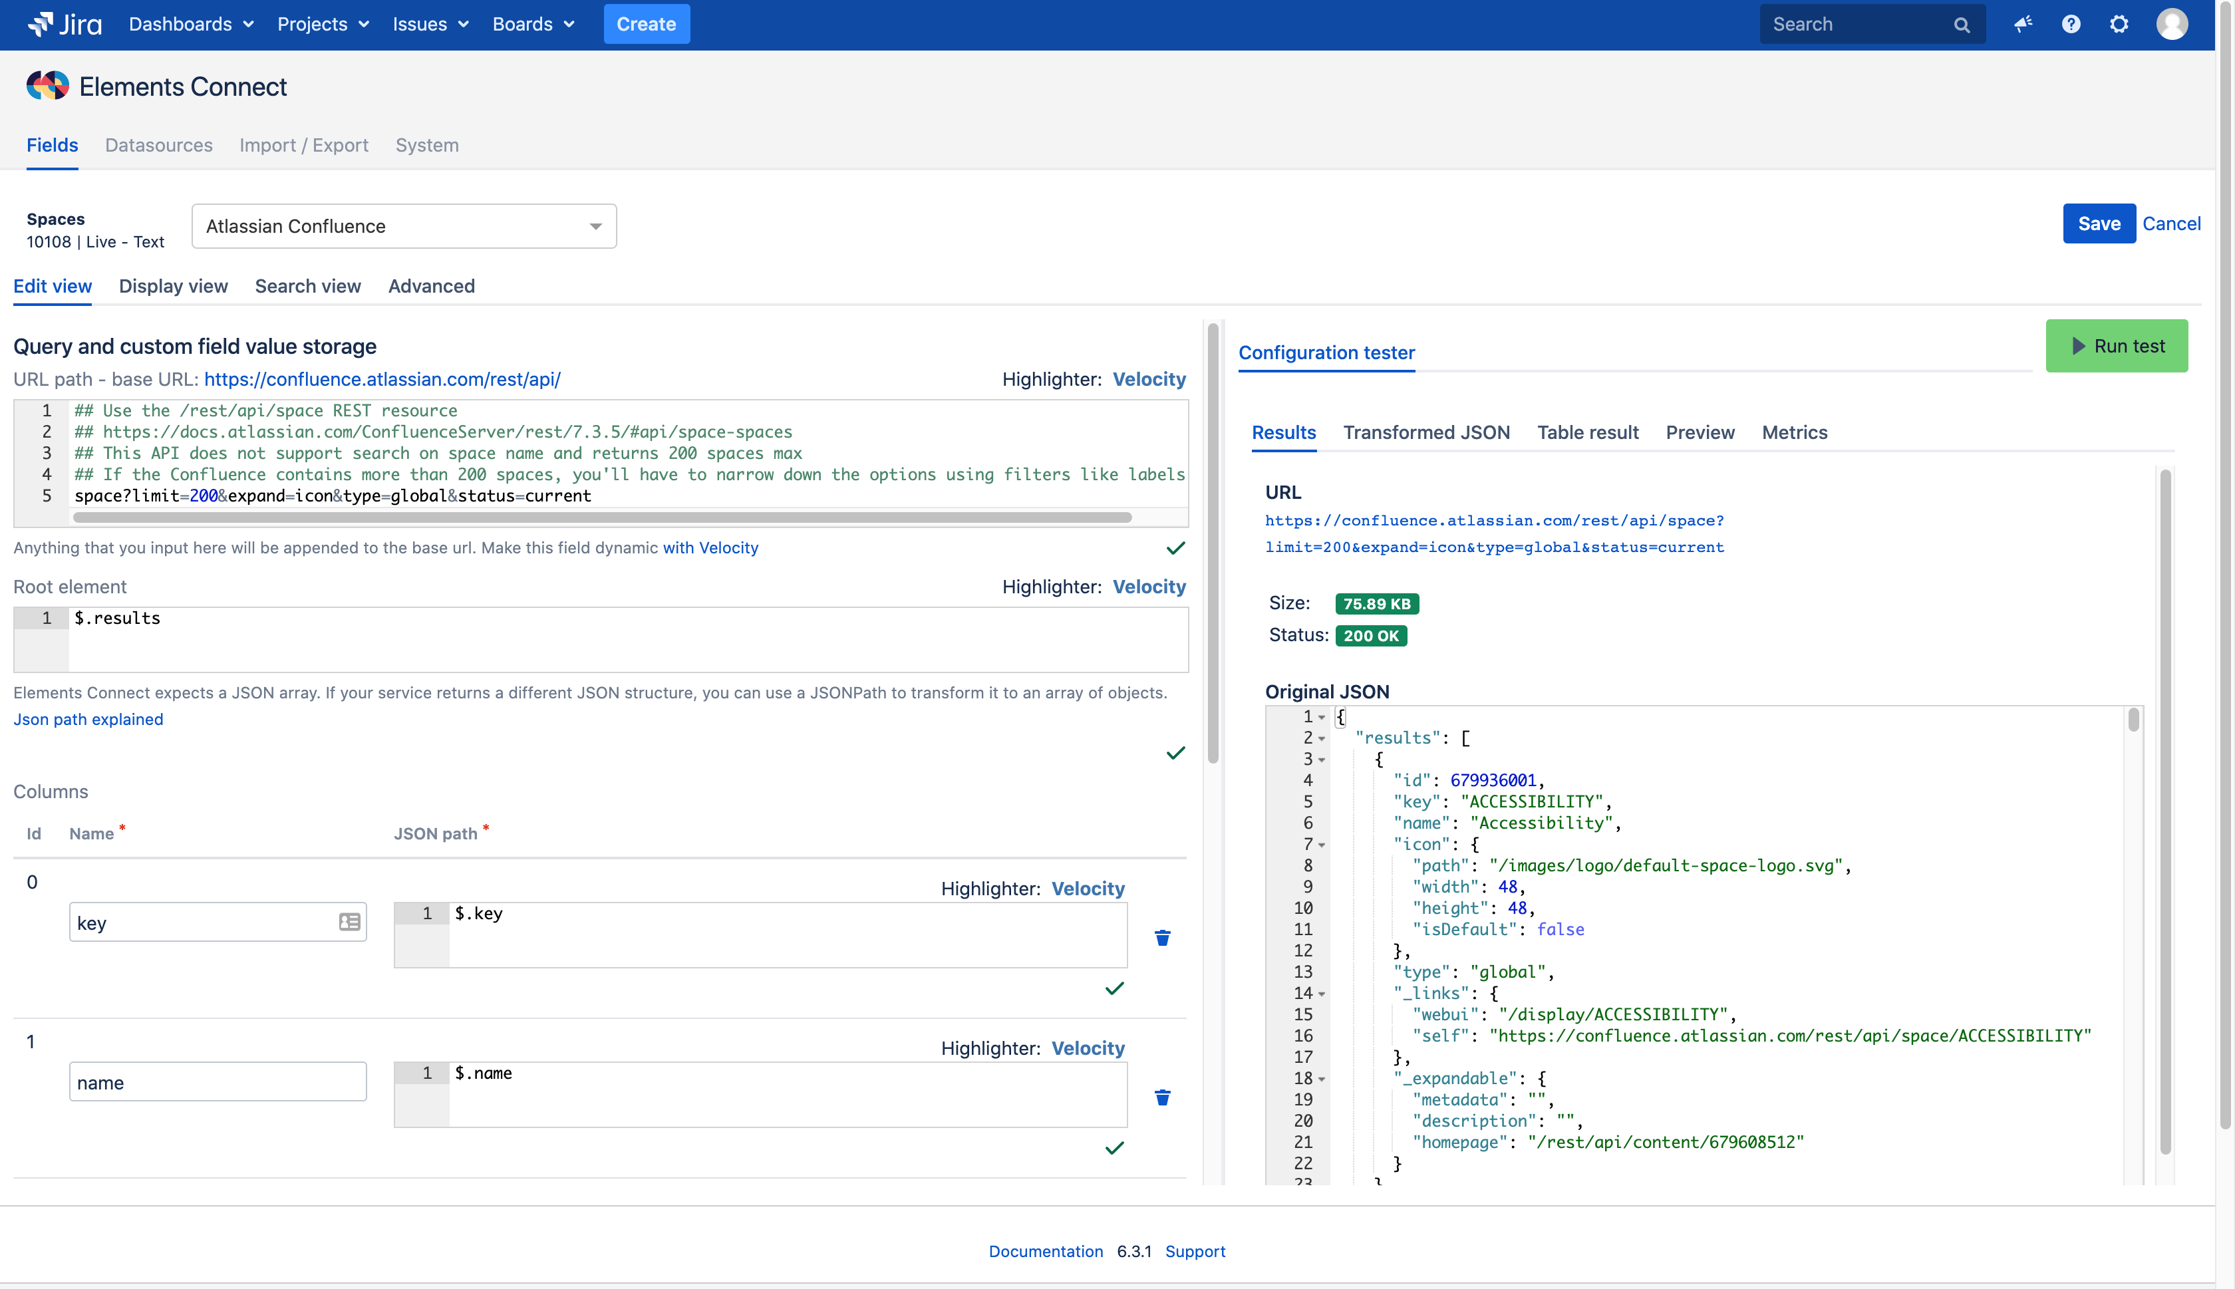Open the Json path explained link
Screen dimensions: 2235x1289
pos(88,719)
